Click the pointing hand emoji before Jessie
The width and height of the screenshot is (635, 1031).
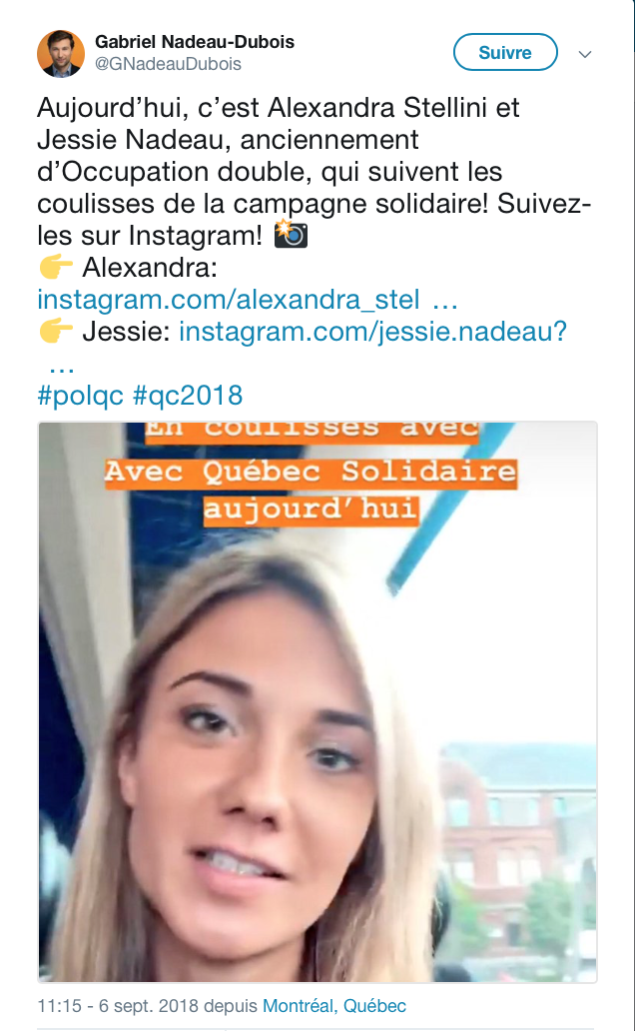coord(56,331)
